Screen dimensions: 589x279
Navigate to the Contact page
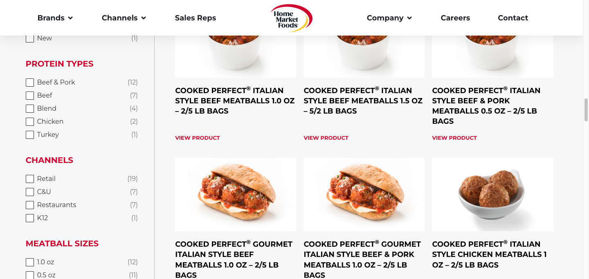pyautogui.click(x=513, y=18)
